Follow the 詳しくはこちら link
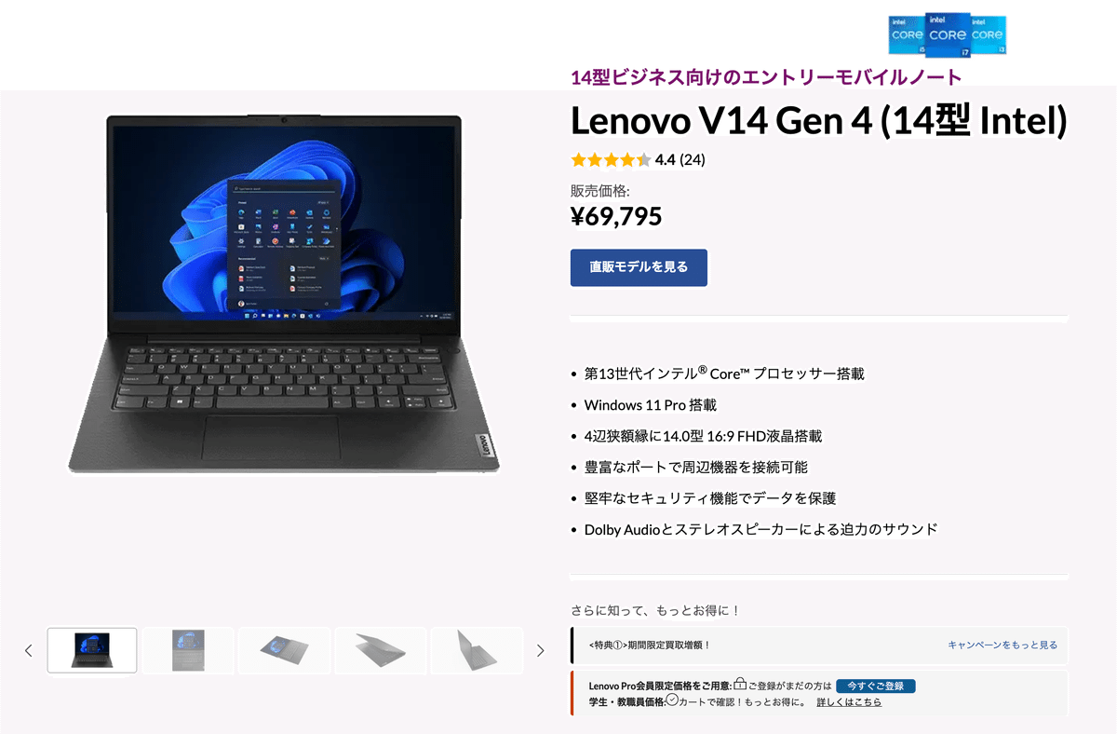The height and width of the screenshot is (734, 1117). pos(849,701)
